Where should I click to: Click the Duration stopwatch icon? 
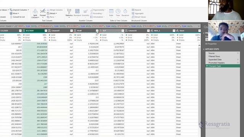[x=125, y=11]
